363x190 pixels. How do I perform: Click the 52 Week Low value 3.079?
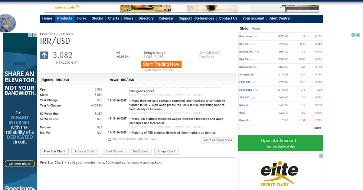pos(98,119)
